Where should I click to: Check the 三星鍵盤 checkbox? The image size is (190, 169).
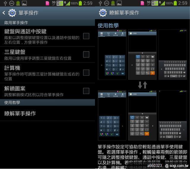(x=86, y=54)
